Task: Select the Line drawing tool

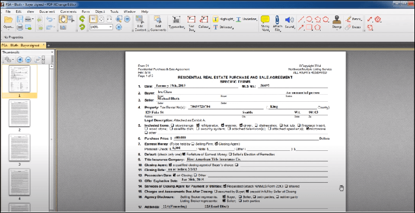Action: coord(301,20)
